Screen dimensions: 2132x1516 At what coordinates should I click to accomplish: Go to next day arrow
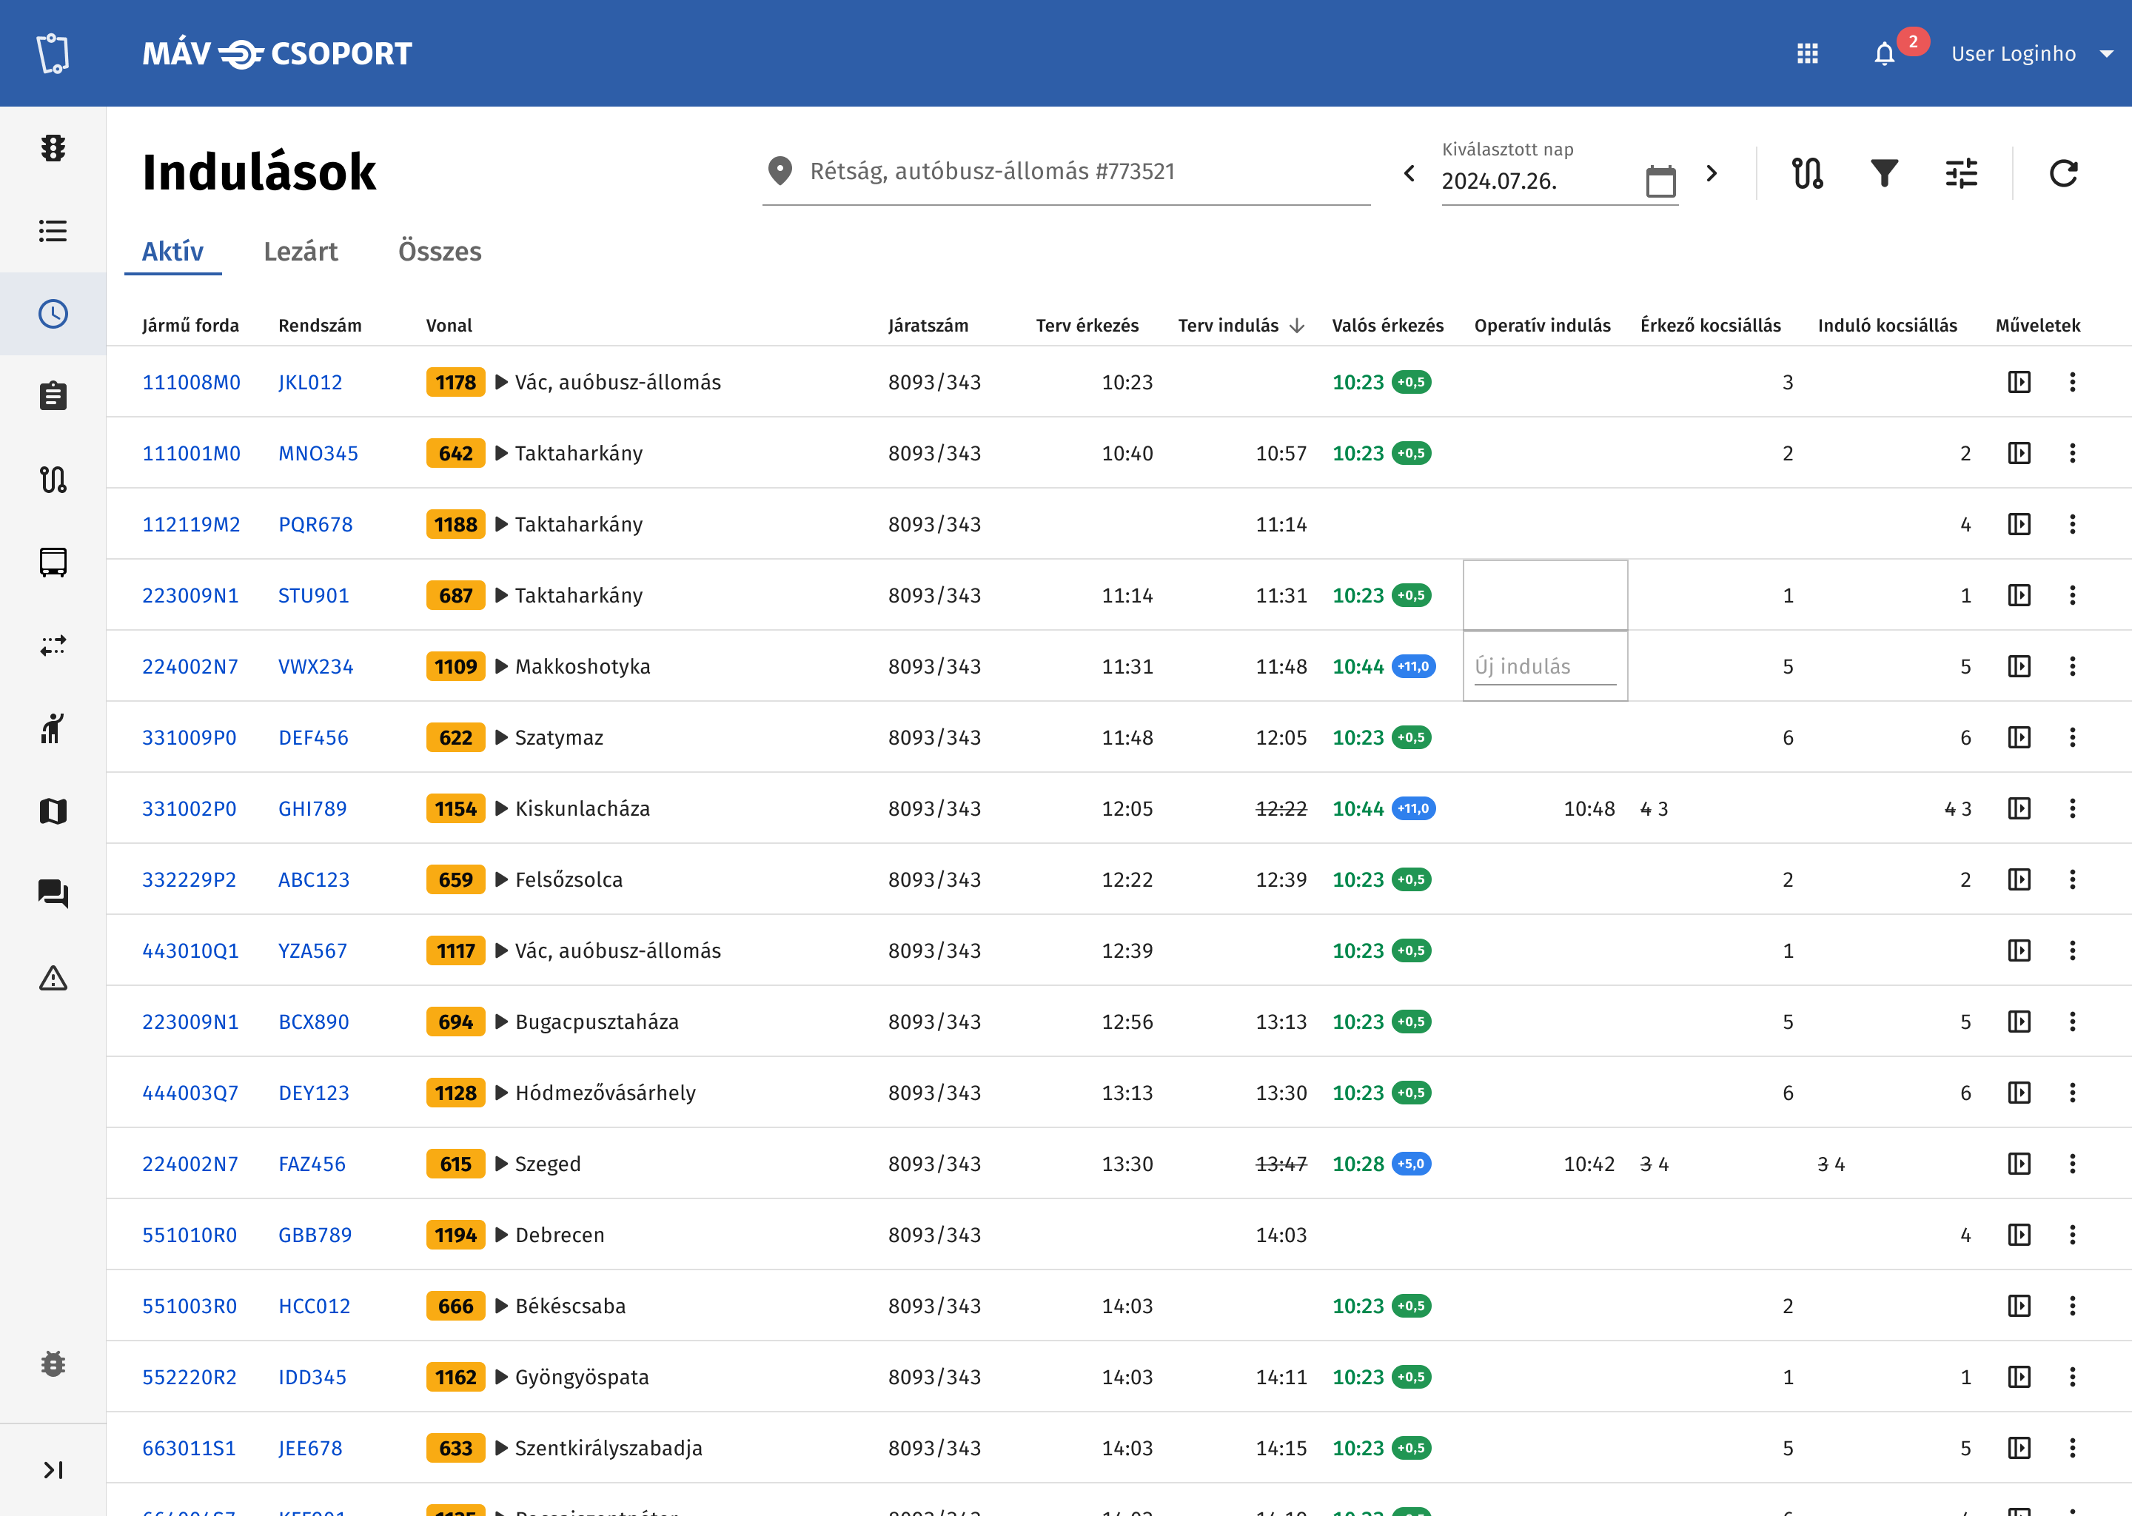coord(1711,172)
